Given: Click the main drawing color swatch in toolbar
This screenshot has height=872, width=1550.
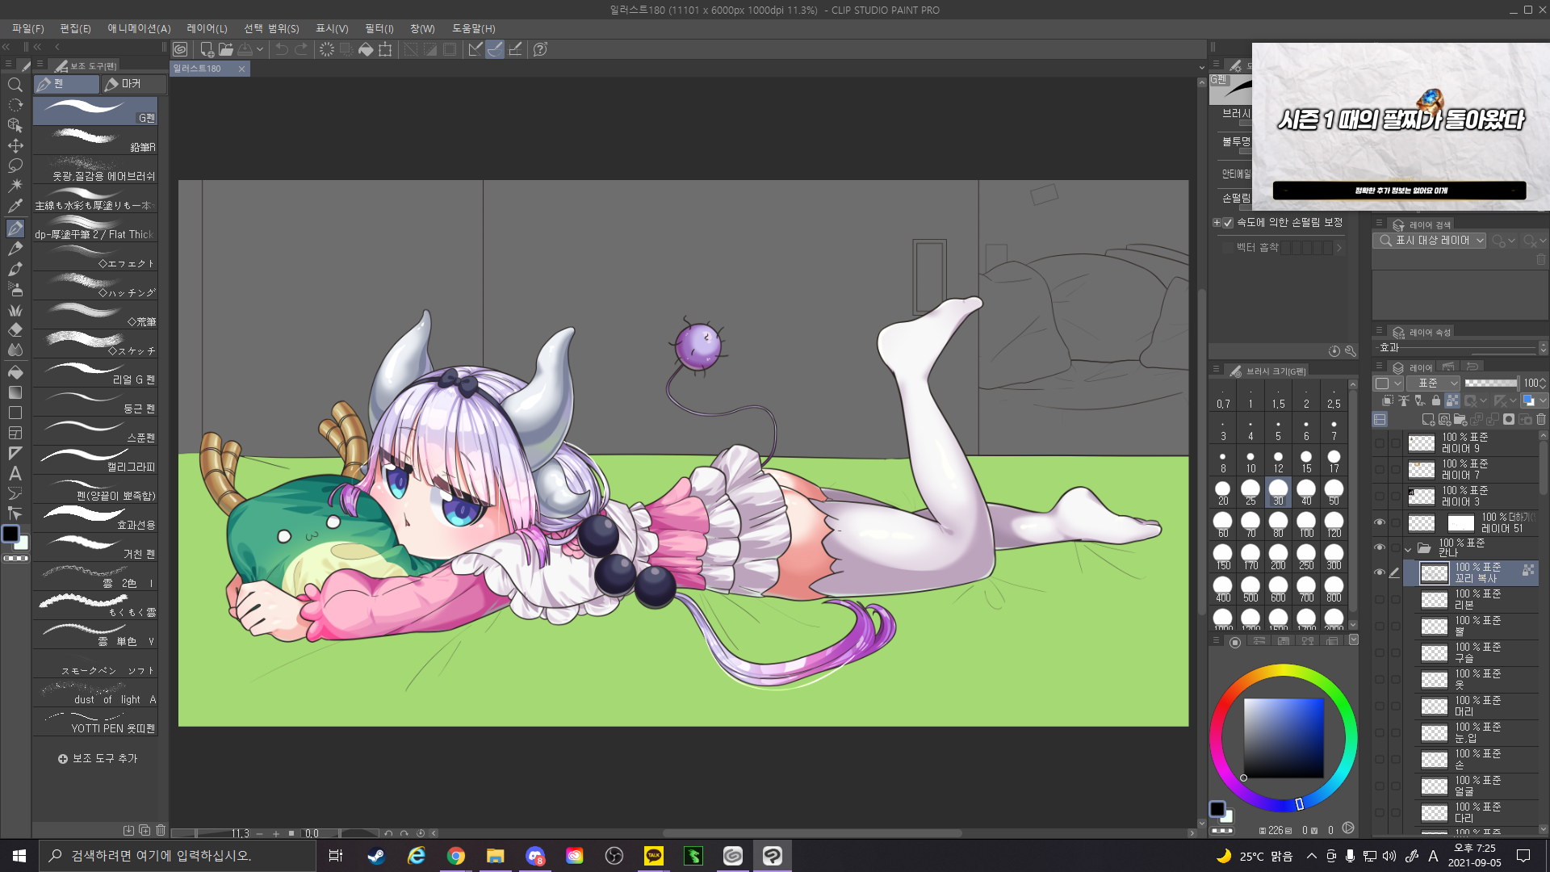Looking at the screenshot, I should click(10, 534).
